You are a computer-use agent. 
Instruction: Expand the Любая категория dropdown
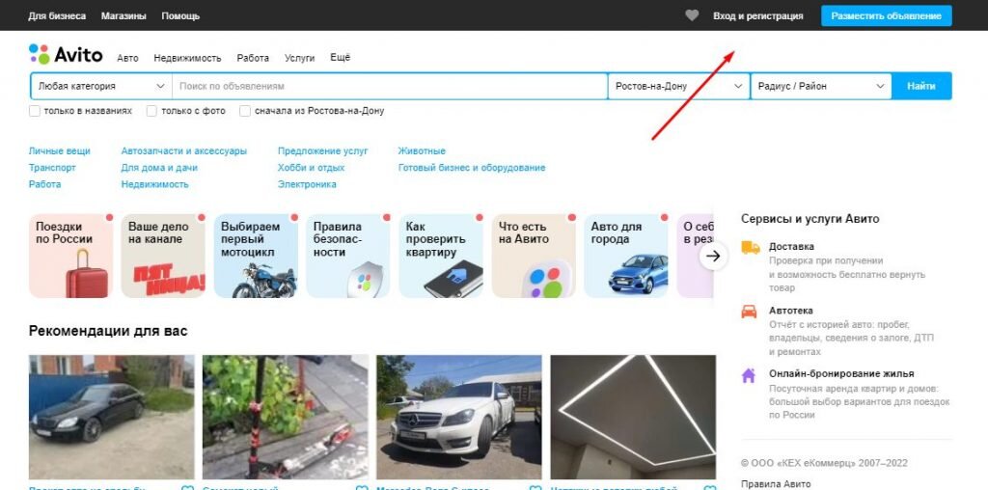click(x=100, y=86)
